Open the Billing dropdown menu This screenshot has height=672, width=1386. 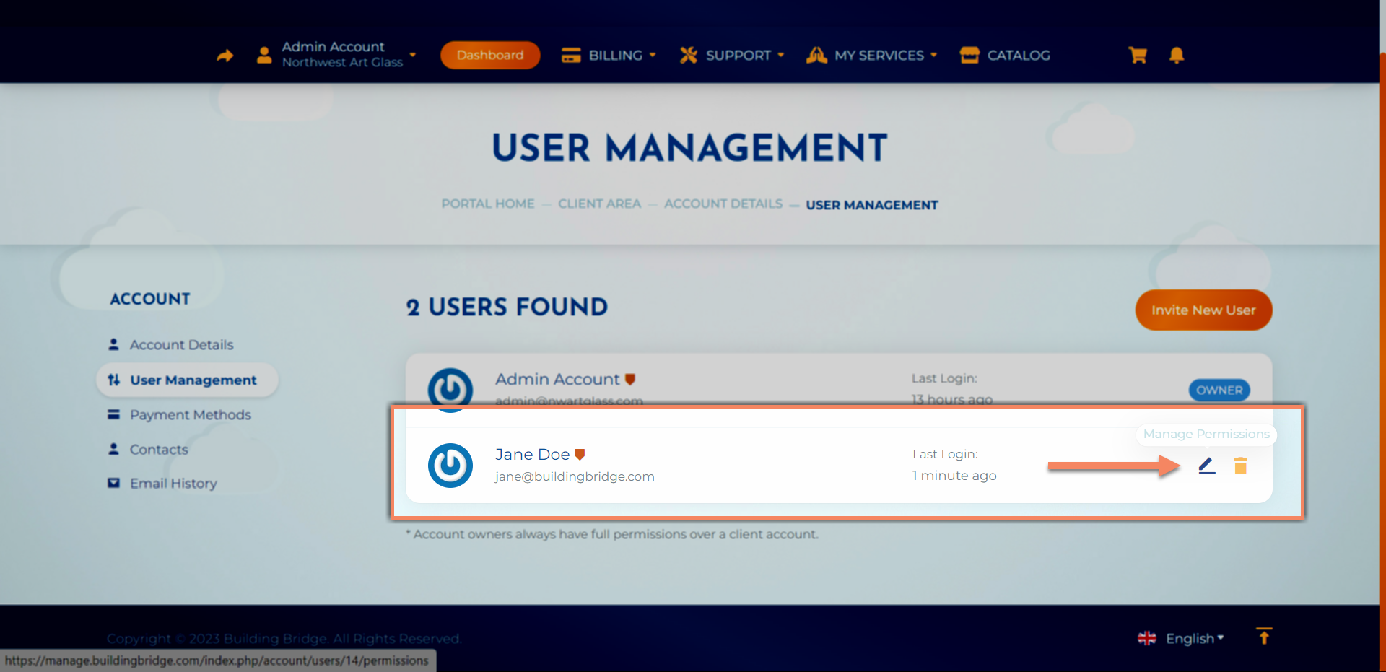click(x=609, y=56)
